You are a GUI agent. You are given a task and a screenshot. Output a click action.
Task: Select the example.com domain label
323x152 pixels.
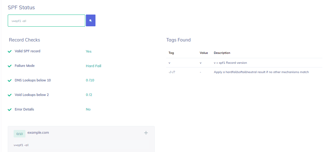click(38, 132)
